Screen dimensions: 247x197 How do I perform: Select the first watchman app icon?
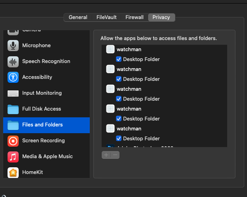click(110, 49)
